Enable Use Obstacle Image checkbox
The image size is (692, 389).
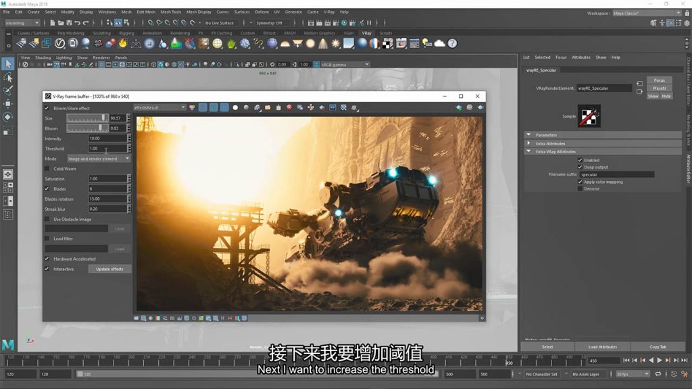(47, 219)
